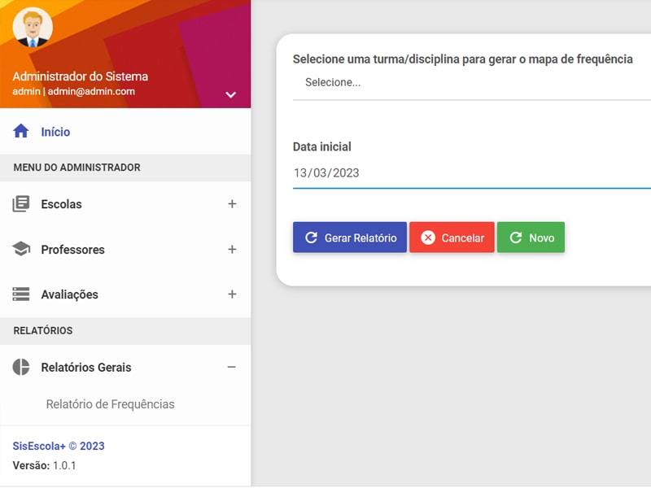
Task: Click the X icon in Cancelar button
Action: (428, 238)
